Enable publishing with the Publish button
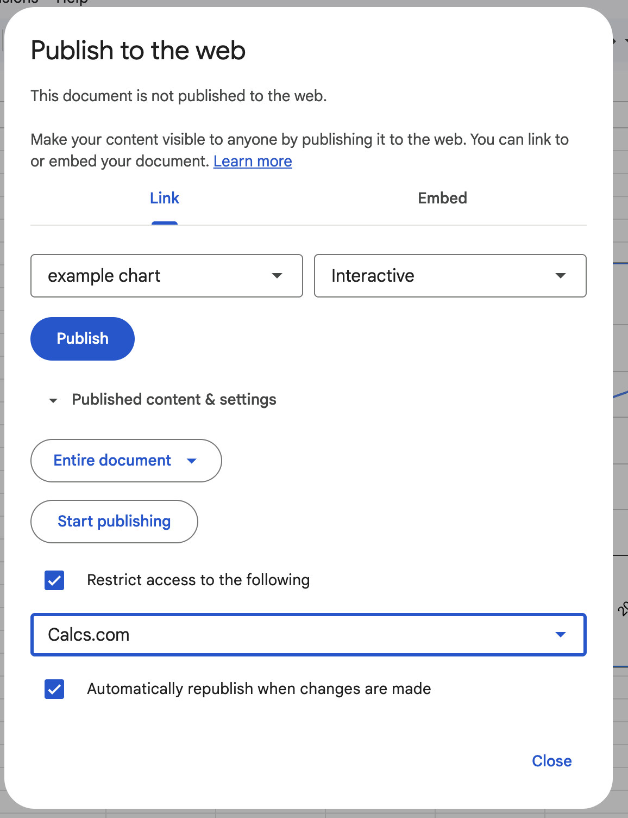Screen dimensions: 628x818 [82, 338]
